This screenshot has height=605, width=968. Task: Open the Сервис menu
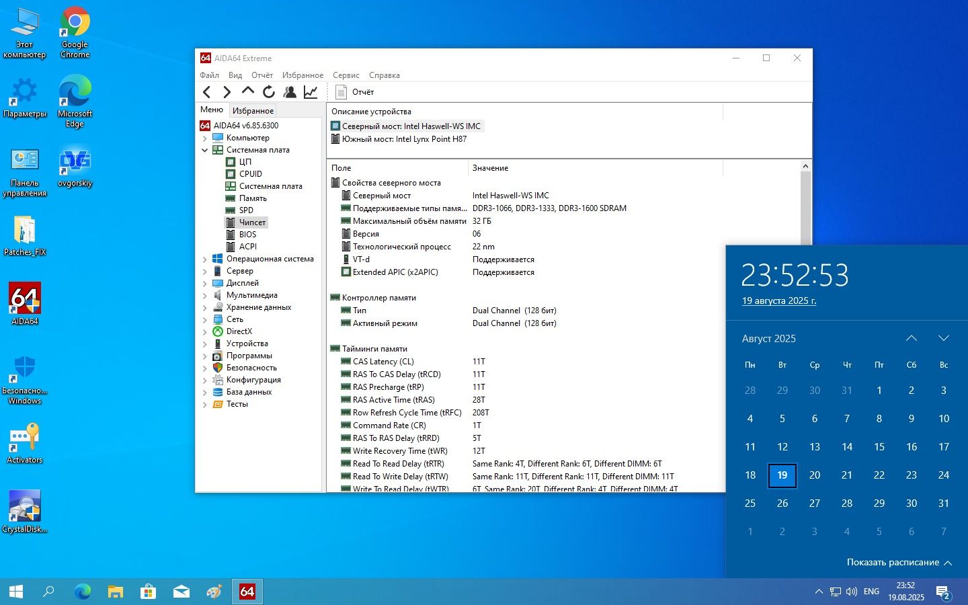pos(346,75)
